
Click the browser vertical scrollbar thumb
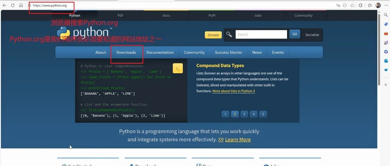(x=379, y=50)
